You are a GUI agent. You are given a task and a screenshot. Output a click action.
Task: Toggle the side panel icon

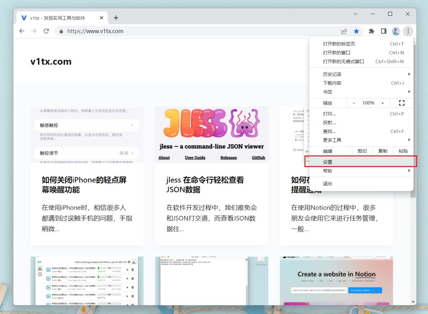pos(384,31)
